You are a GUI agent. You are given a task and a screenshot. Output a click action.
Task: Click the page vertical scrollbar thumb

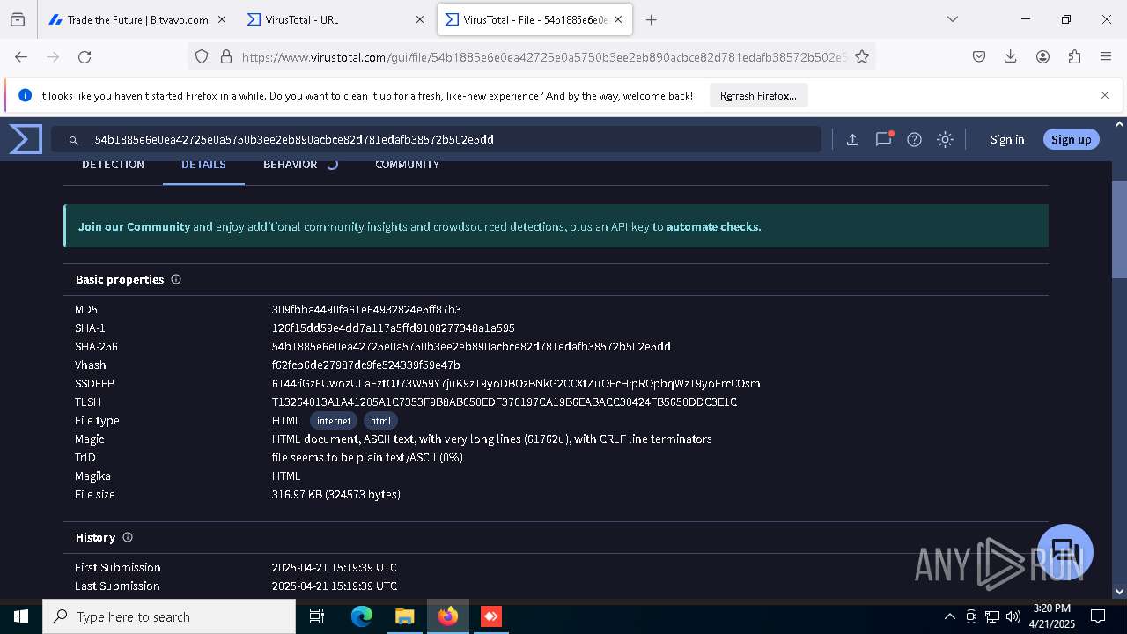[x=1119, y=229]
